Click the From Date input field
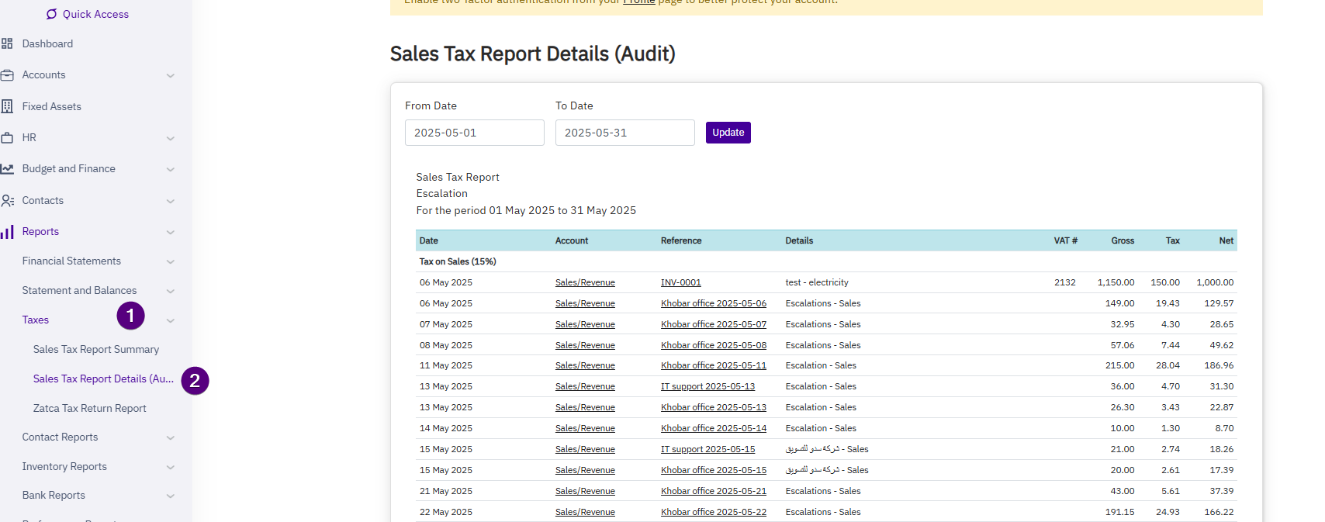This screenshot has width=1325, height=522. pyautogui.click(x=474, y=133)
